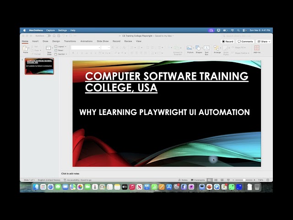Expand the Share button dropdown
Image resolution: width=293 pixels, height=220 pixels.
[269, 42]
